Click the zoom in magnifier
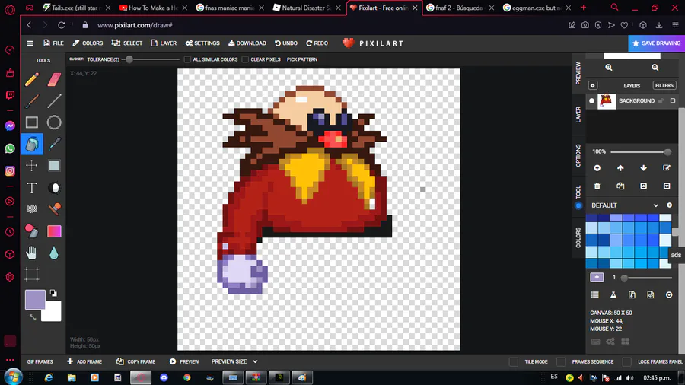 click(609, 67)
